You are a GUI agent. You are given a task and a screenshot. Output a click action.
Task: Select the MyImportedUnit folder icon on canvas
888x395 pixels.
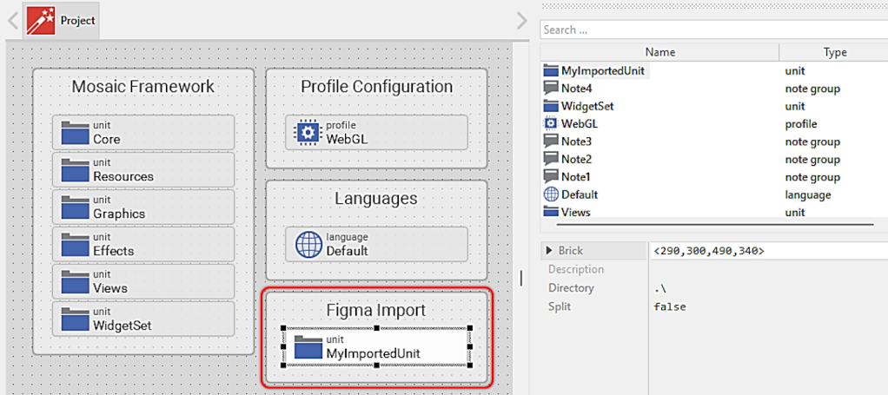[308, 347]
